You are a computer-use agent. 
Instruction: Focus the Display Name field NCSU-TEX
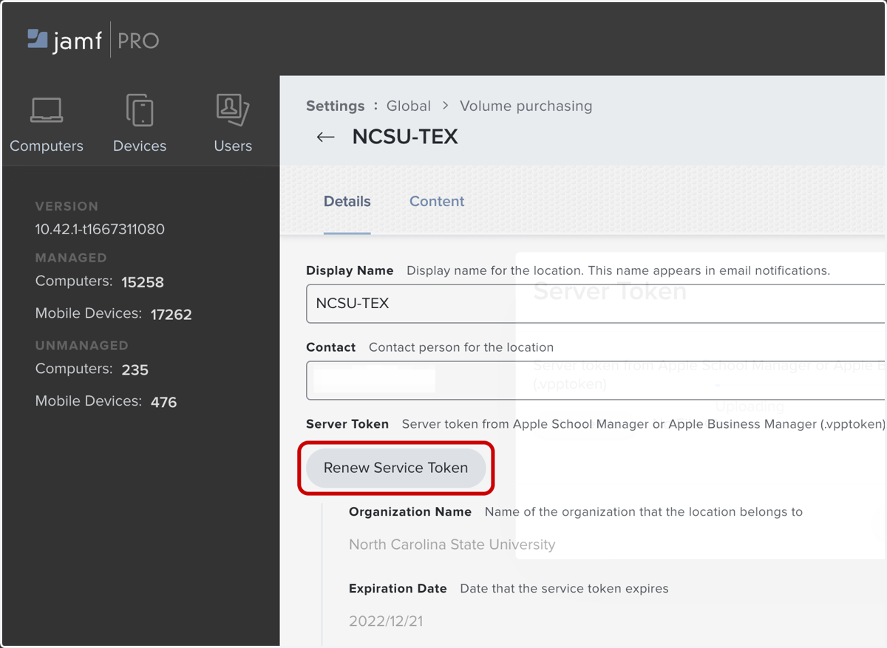pos(595,304)
